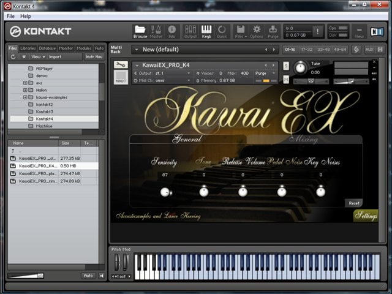Open the Info pane icon
The width and height of the screenshot is (392, 294).
pos(171,31)
